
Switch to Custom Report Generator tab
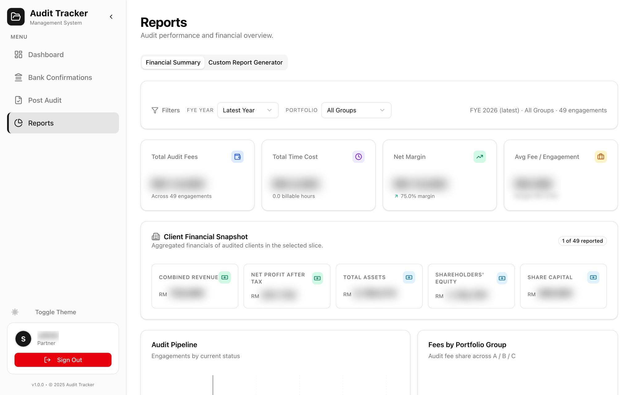pyautogui.click(x=245, y=62)
